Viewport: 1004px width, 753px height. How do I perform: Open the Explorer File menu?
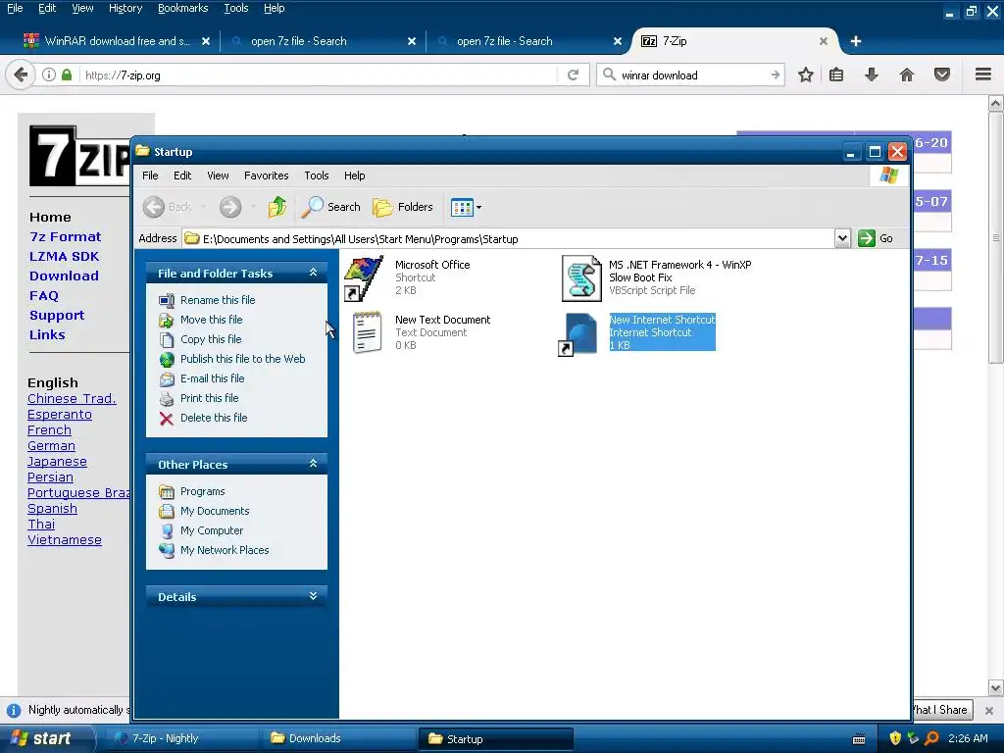click(150, 176)
